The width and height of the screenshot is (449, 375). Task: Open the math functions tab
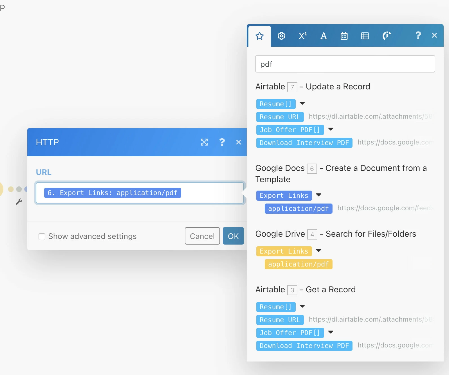(303, 36)
